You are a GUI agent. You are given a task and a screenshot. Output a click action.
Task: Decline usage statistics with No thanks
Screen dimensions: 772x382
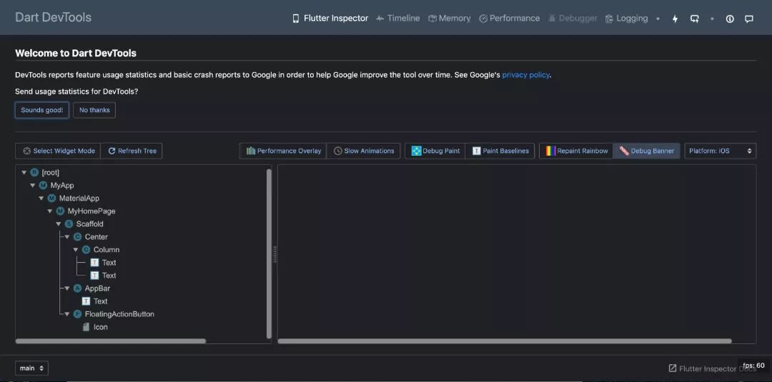(x=94, y=110)
